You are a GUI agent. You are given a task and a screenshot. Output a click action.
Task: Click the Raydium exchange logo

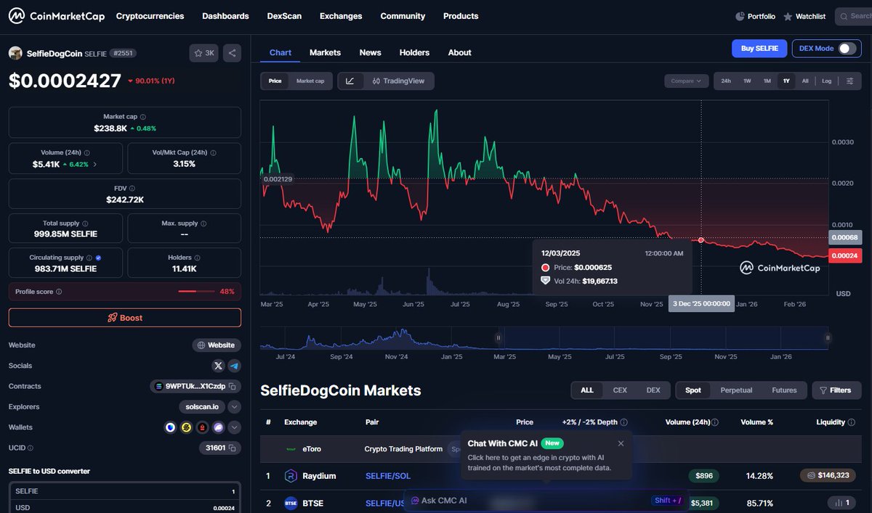291,476
